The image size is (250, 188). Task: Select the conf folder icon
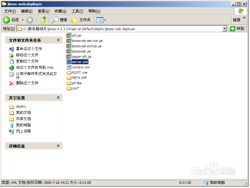pos(69,88)
